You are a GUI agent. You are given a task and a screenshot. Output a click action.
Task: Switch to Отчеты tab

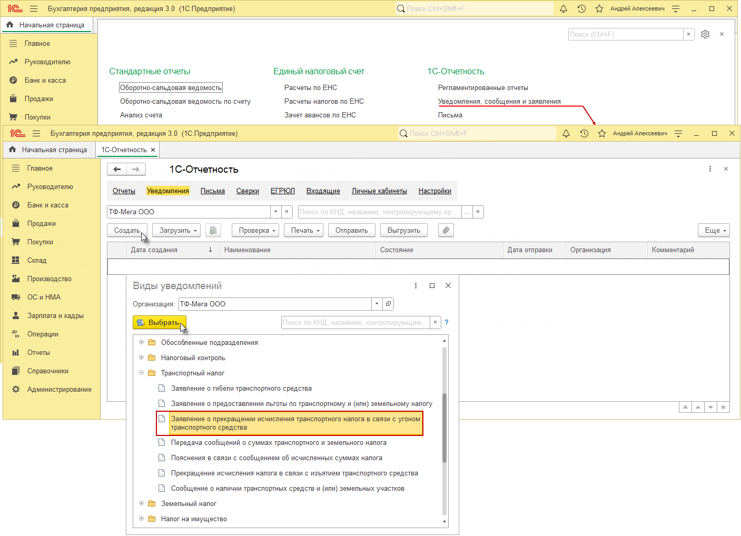pyautogui.click(x=124, y=191)
